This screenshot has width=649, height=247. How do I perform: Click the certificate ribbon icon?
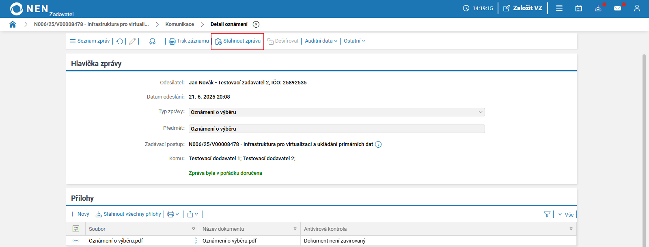[152, 41]
